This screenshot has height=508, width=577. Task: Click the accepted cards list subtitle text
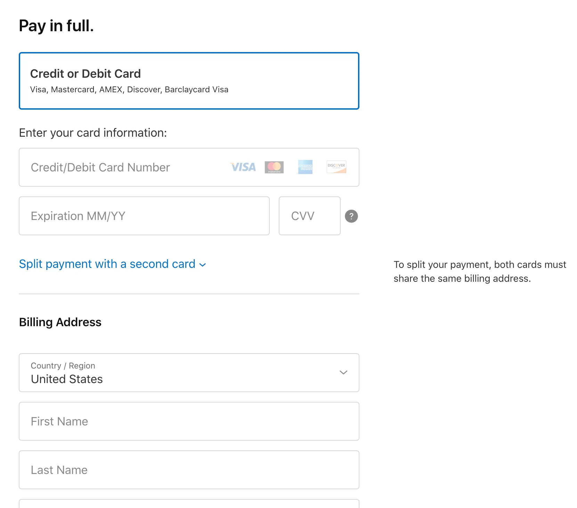coord(129,90)
